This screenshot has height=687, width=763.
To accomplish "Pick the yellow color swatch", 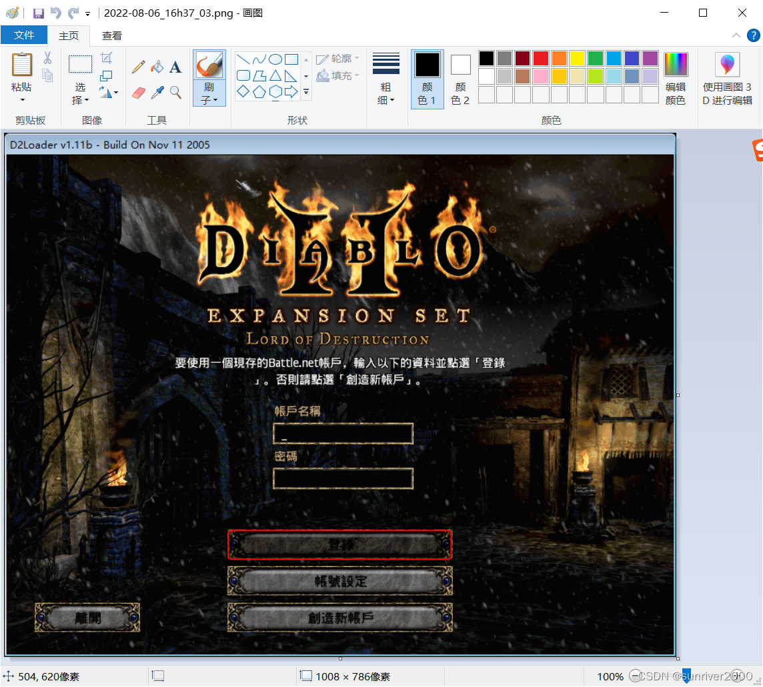I will pos(577,59).
